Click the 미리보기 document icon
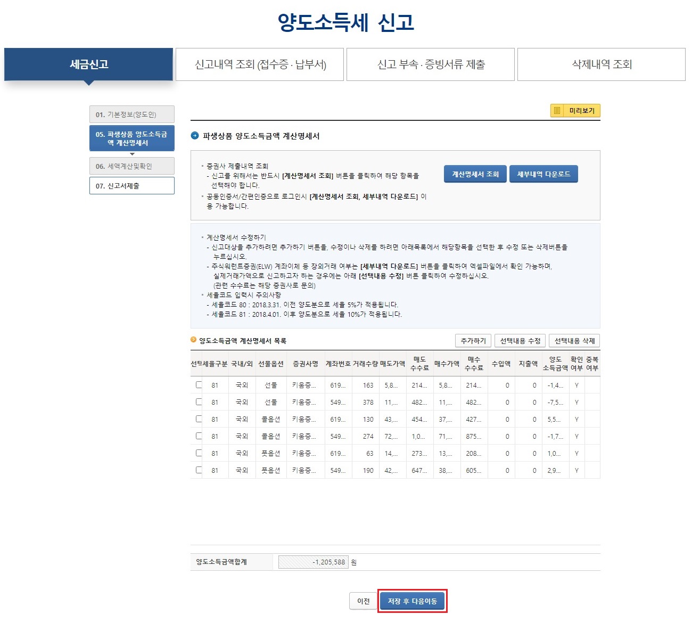The height and width of the screenshot is (623, 692). click(x=557, y=111)
